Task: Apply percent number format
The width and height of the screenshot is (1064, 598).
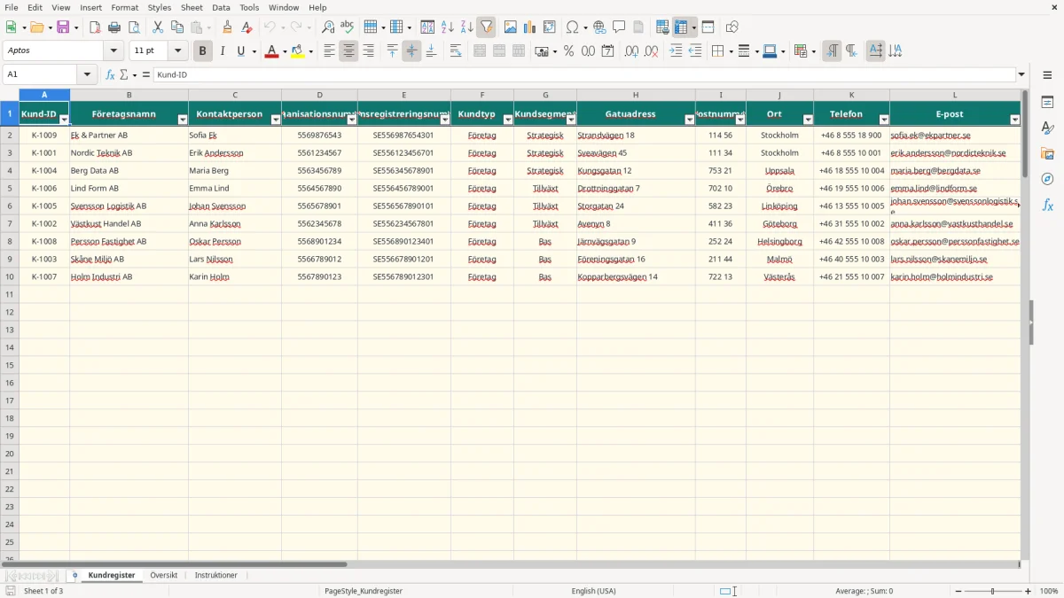Action: pyautogui.click(x=568, y=51)
